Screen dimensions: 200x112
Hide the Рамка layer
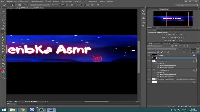click(149, 55)
